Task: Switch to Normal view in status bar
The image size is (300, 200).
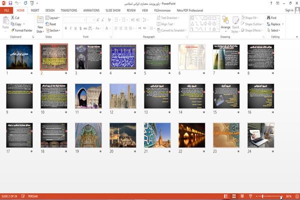Action: pyautogui.click(x=226, y=196)
